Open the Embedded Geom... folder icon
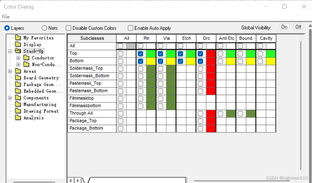 coord(18,91)
